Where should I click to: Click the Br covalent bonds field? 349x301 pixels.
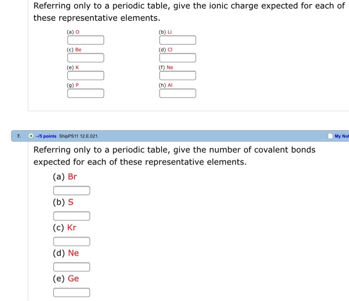(72, 190)
